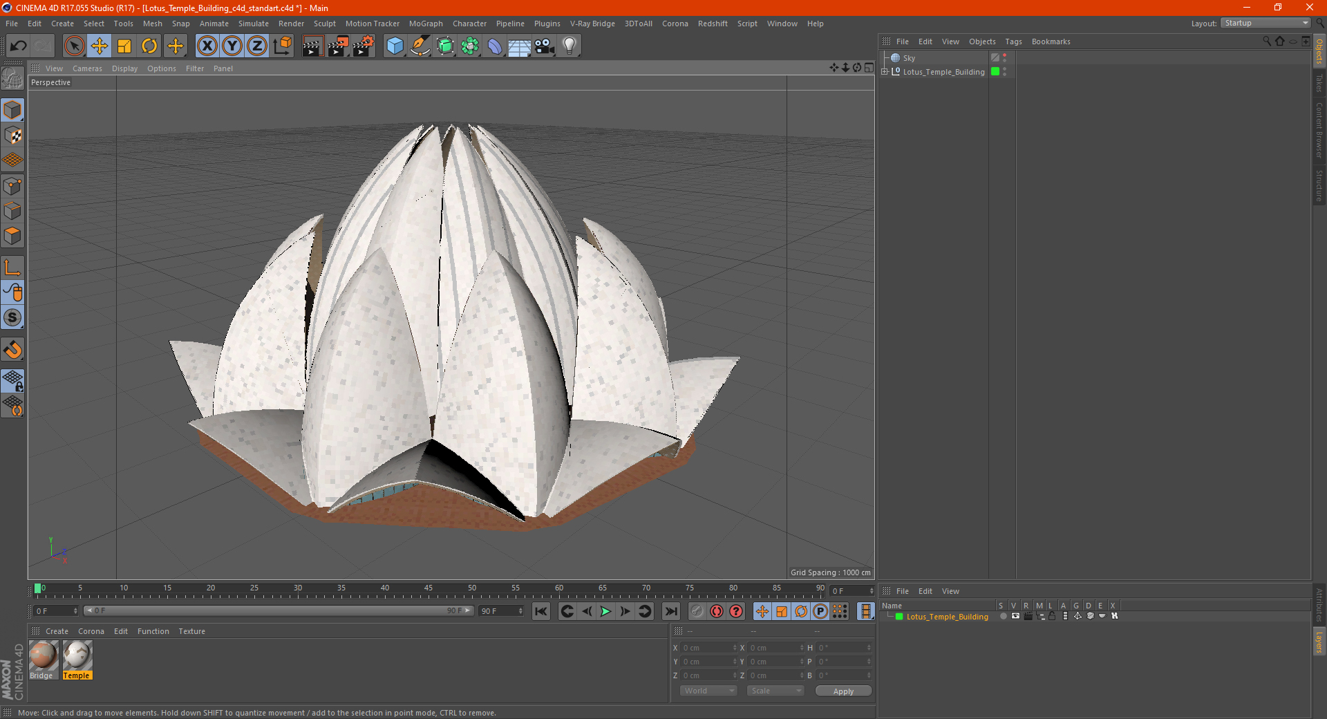This screenshot has height=719, width=1327.
Task: Toggle Rotation keyframe recording button
Action: click(x=800, y=611)
